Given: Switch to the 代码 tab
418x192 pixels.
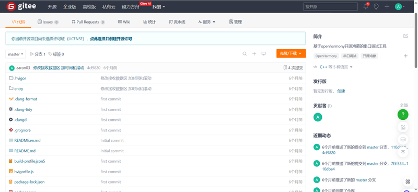Looking at the screenshot, I should (x=18, y=22).
